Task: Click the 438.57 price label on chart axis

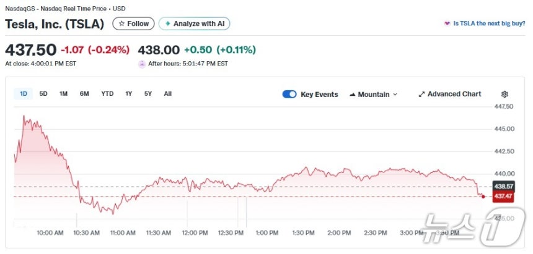Action: [x=503, y=186]
